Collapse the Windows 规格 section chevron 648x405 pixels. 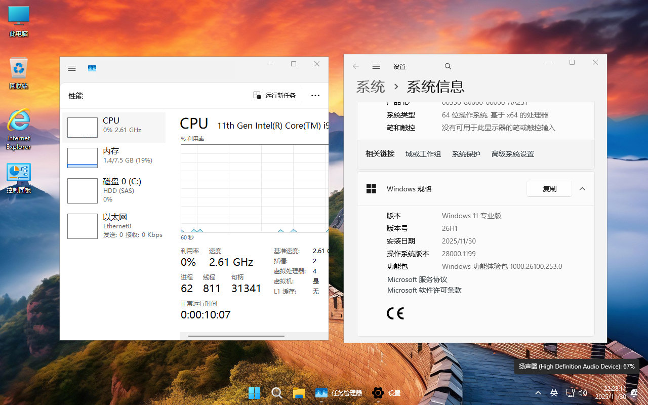click(582, 188)
